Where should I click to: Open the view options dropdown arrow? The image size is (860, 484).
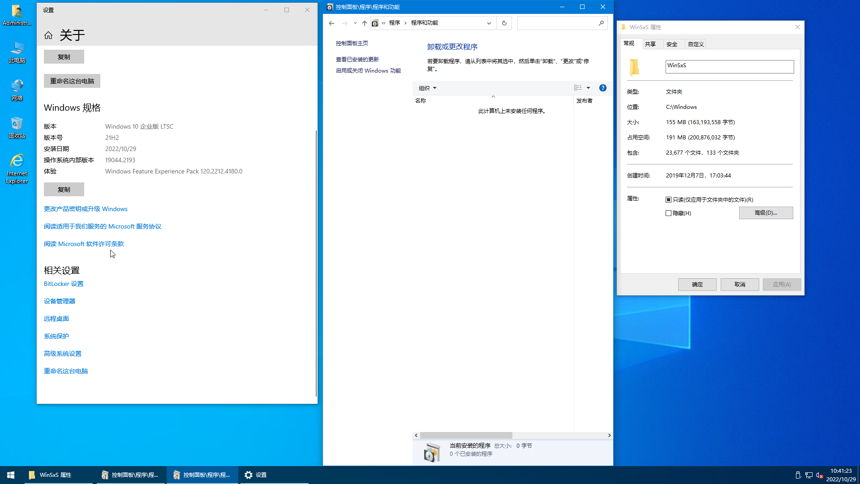(589, 88)
